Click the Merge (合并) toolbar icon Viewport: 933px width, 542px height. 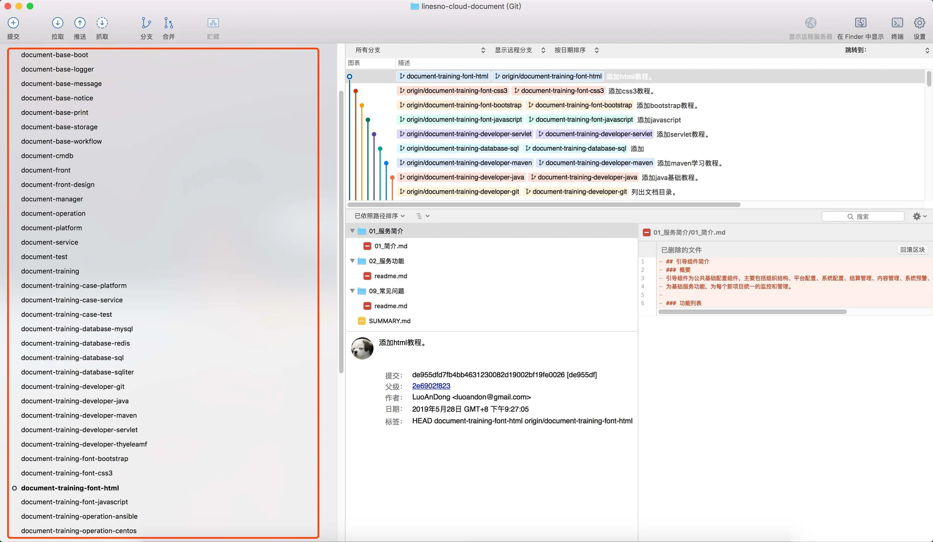pos(168,23)
